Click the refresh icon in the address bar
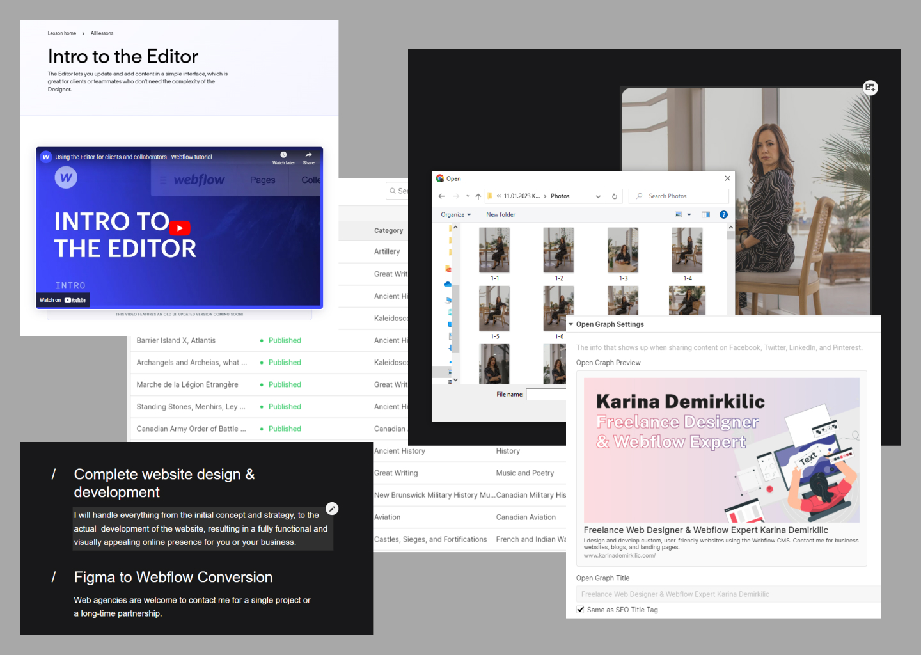This screenshot has width=921, height=655. pyautogui.click(x=614, y=196)
